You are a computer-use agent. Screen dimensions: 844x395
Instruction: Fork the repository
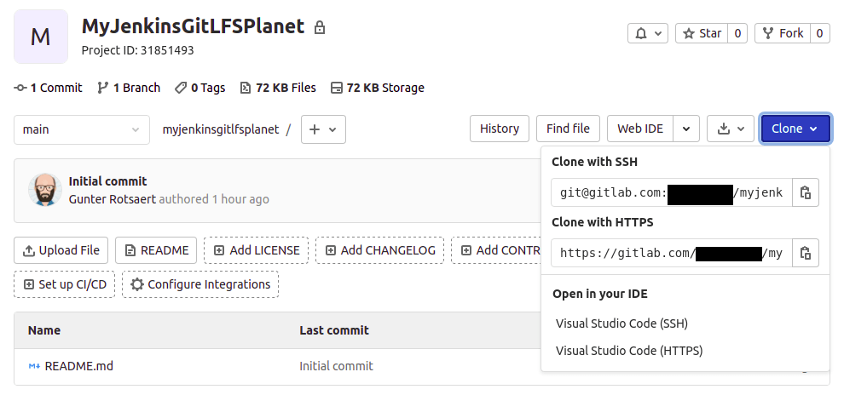click(782, 33)
